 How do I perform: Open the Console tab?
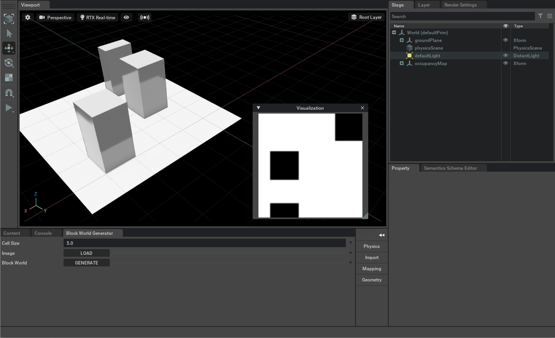[43, 233]
